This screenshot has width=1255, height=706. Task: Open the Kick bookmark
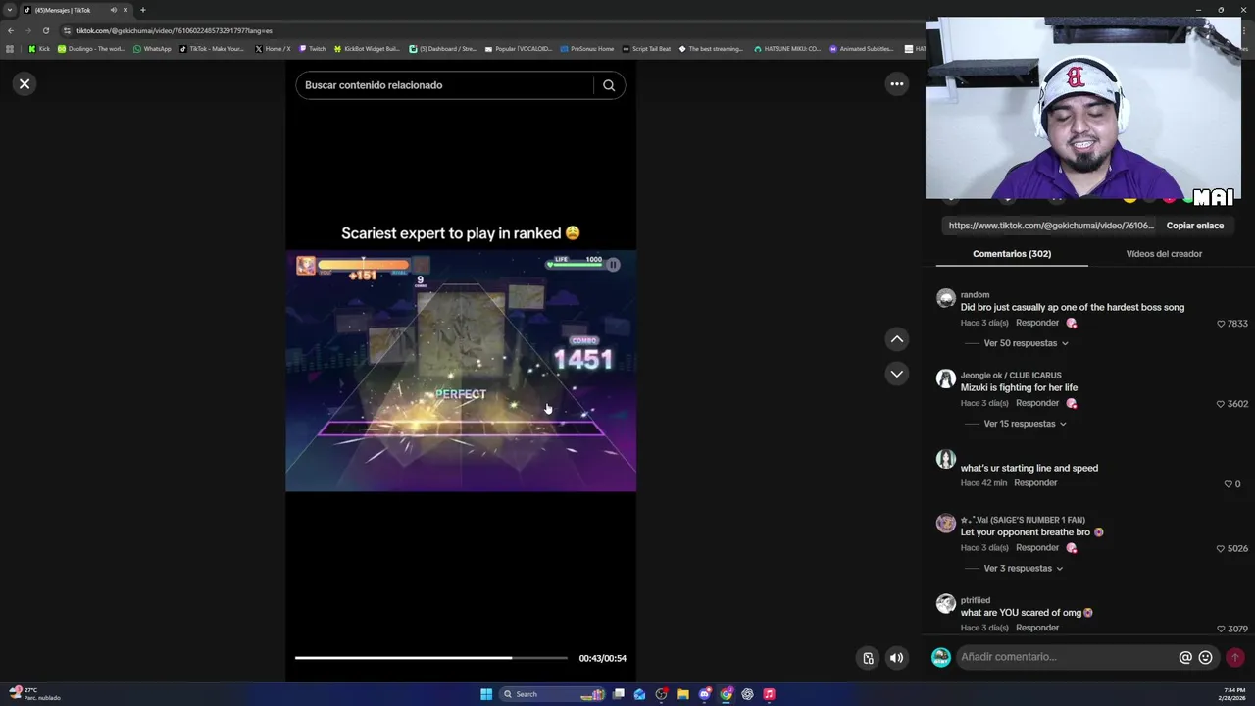coord(39,49)
